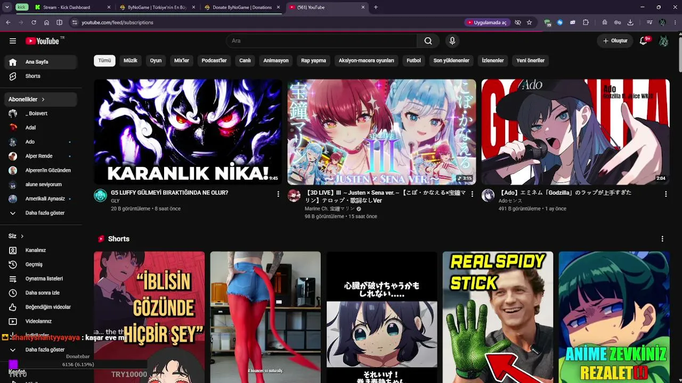The image size is (682, 383).
Task: Close the ByNoGame browser tab
Action: coord(194,7)
